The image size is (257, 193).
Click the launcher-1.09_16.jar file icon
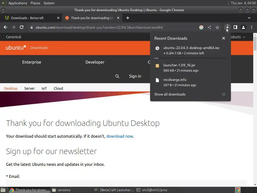pyautogui.click(x=157, y=66)
